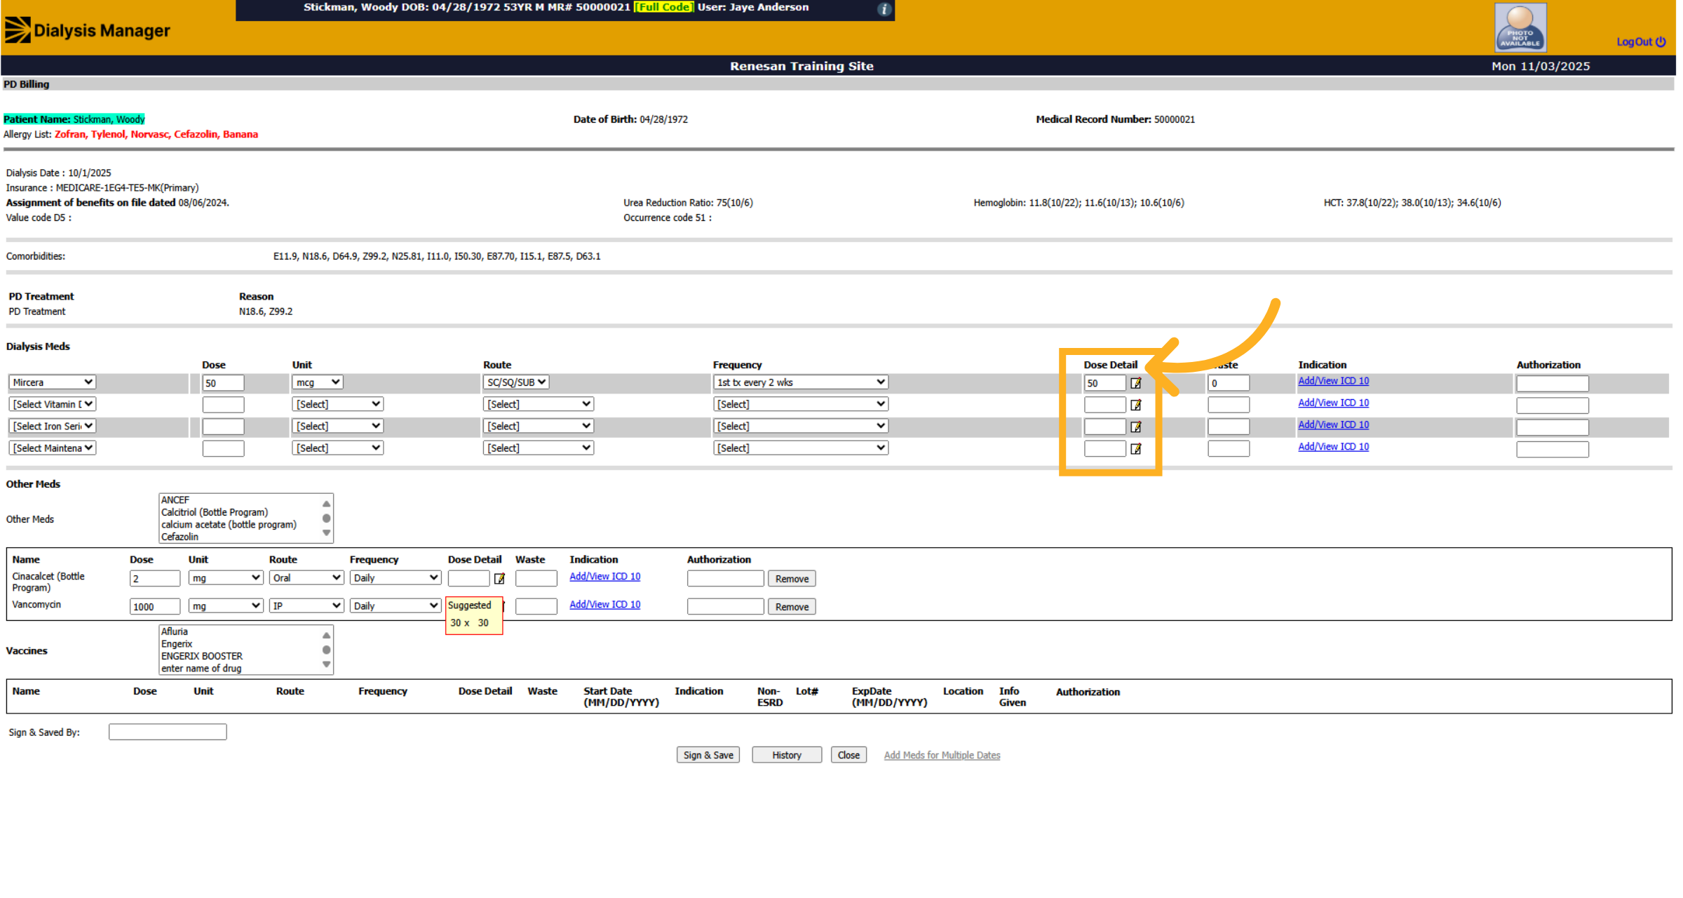Open dose detail editor for Cinacalcet
The width and height of the screenshot is (1683, 898).
(499, 579)
